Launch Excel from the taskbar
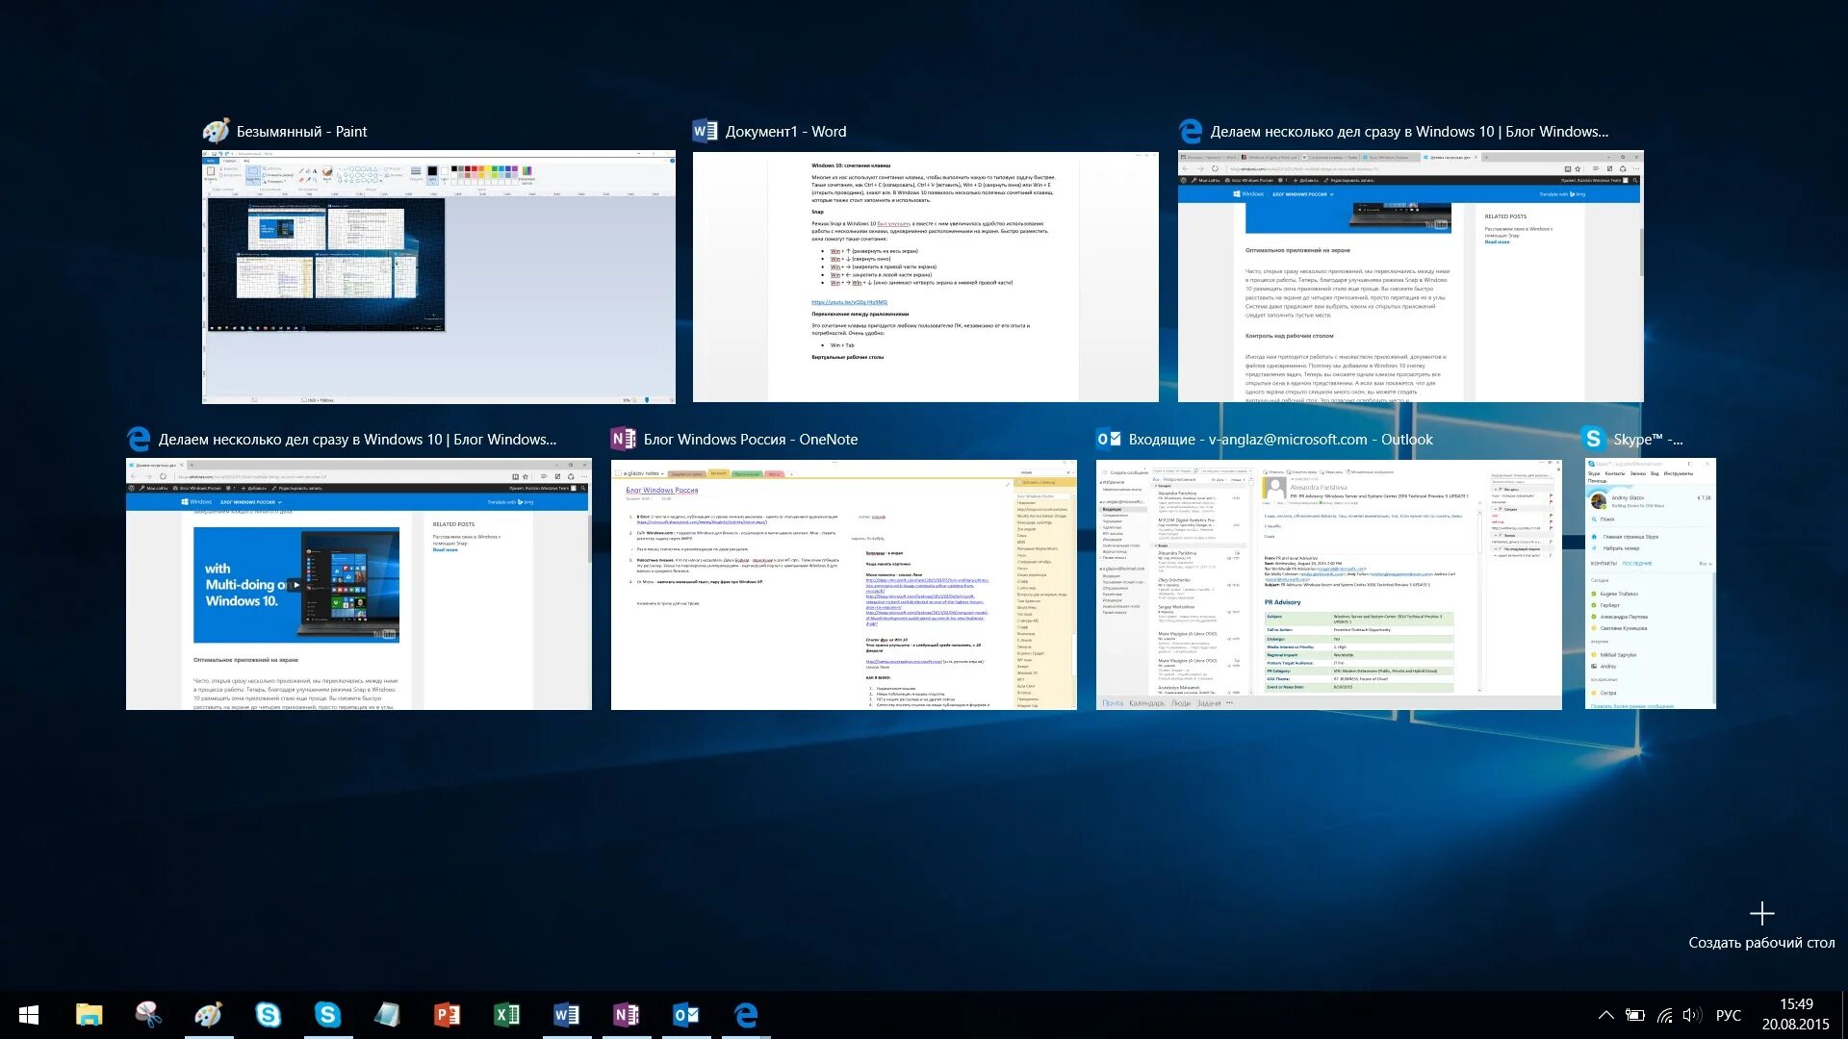The height and width of the screenshot is (1039, 1848). pos(506,1015)
